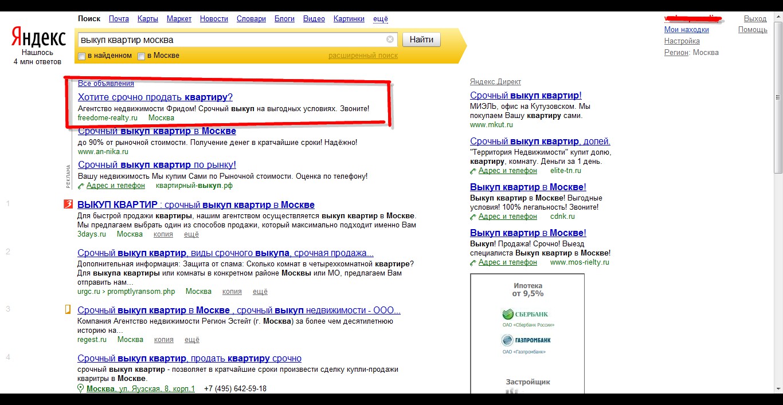This screenshot has width=783, height=405.
Task: Open the Direct ad 'Срочный выкуп квартир!' from mkut.ru
Action: pyautogui.click(x=526, y=96)
